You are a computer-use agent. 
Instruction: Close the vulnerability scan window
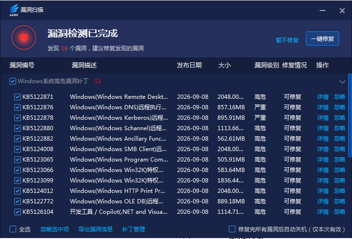click(x=342, y=10)
